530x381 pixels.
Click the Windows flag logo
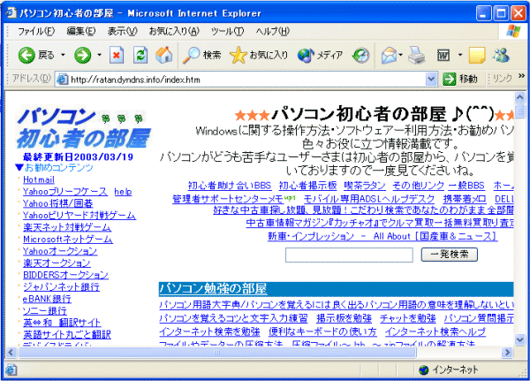[x=513, y=31]
